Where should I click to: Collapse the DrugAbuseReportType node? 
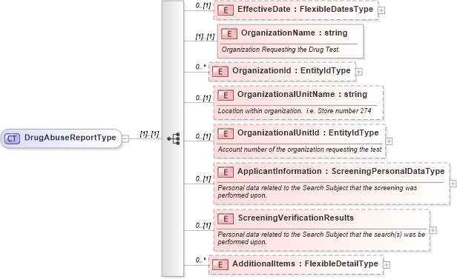coord(125,138)
